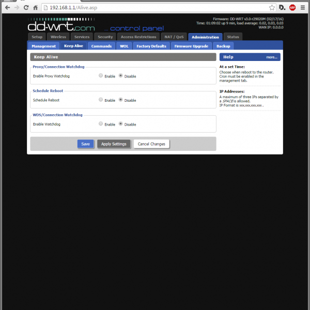Click the Apply Settings button

tap(114, 144)
